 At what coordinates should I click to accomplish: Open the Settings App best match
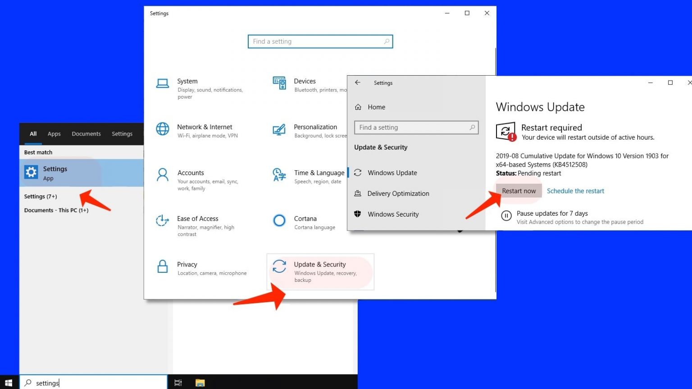[82, 173]
